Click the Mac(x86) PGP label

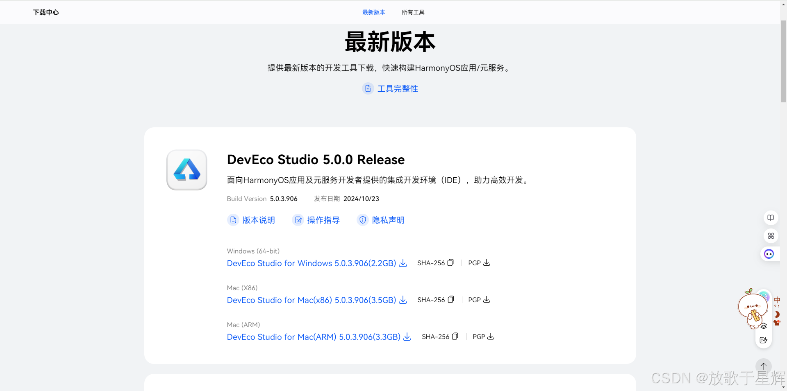pos(474,300)
